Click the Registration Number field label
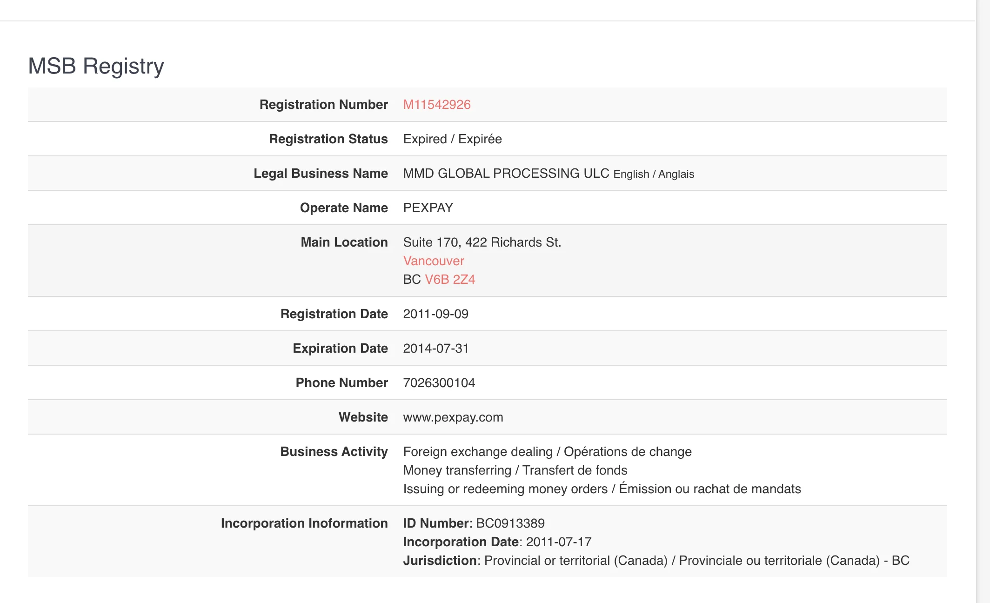The image size is (990, 603). [326, 104]
